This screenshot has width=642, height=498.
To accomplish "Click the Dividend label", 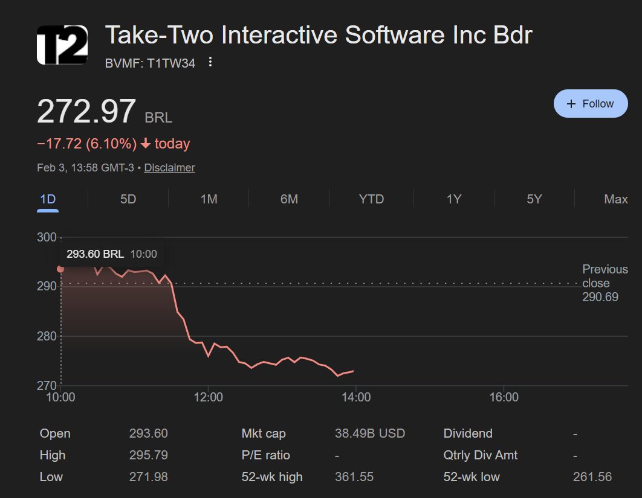I will tap(468, 433).
